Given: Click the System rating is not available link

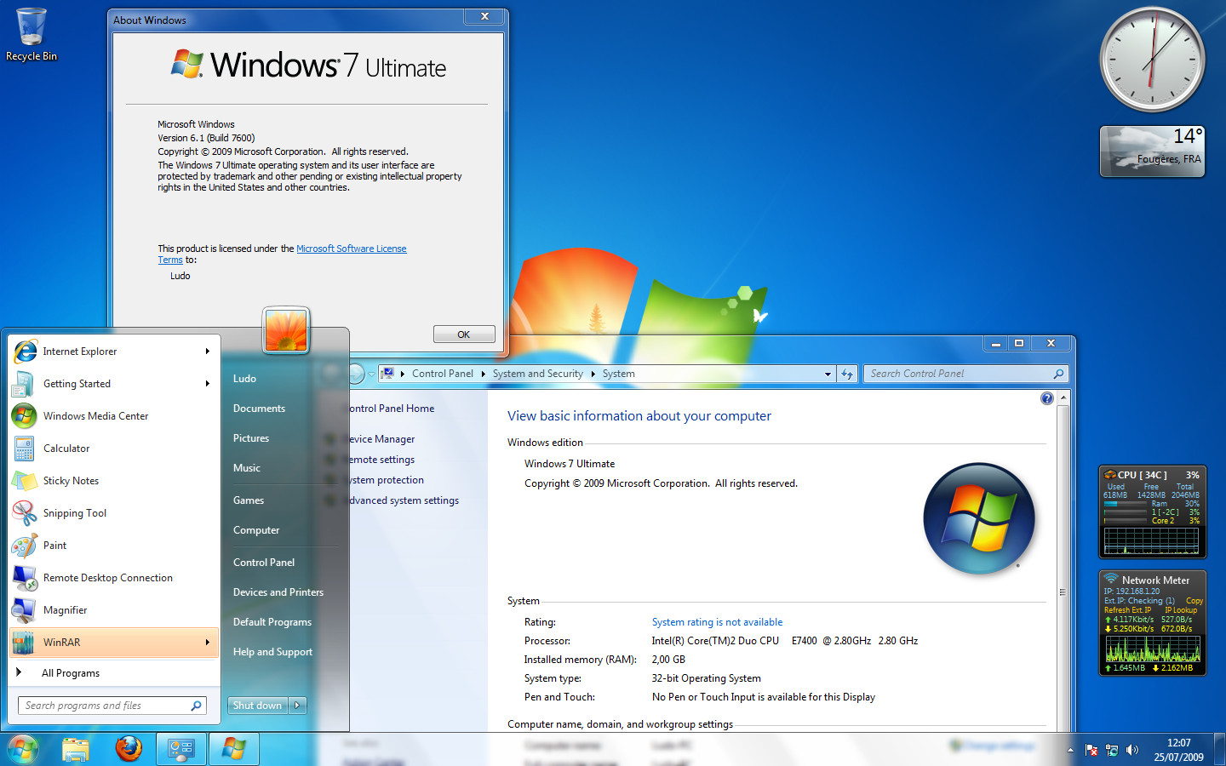Looking at the screenshot, I should tap(717, 622).
